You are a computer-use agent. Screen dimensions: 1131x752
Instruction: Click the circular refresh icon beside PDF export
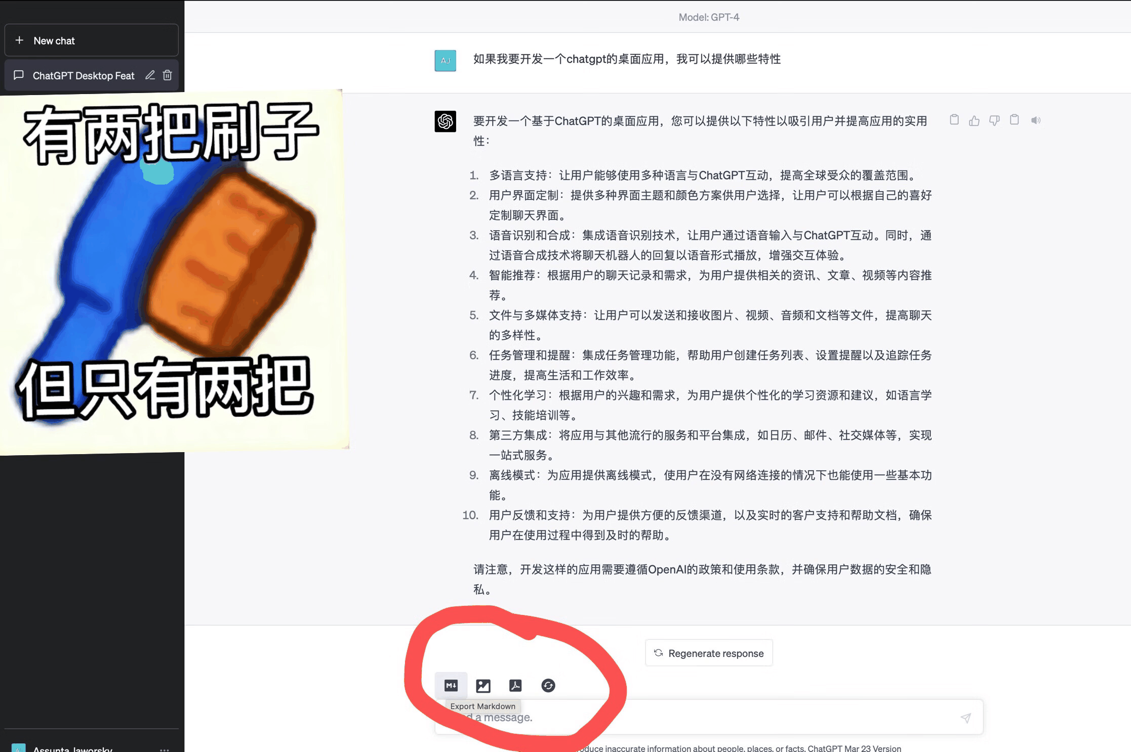click(x=548, y=685)
